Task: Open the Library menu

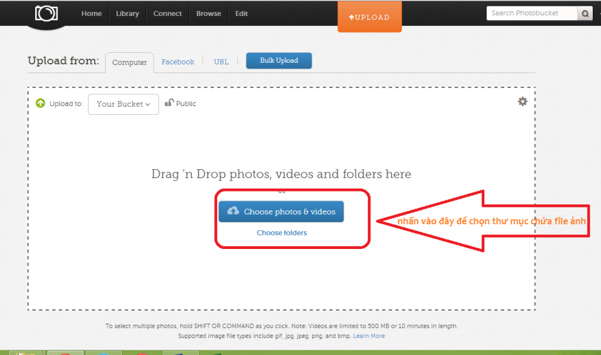Action: [x=127, y=13]
